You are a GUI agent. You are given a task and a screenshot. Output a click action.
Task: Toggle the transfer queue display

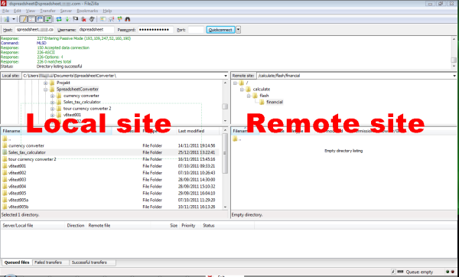pos(47,19)
